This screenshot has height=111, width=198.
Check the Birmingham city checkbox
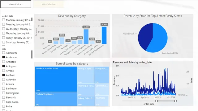[3, 93]
